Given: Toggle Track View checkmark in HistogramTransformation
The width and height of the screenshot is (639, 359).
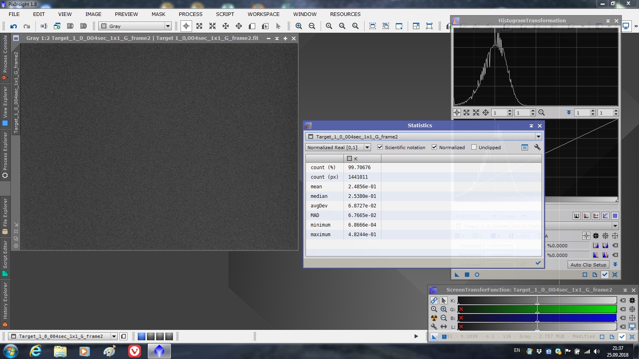Looking at the screenshot, I should tap(605, 274).
